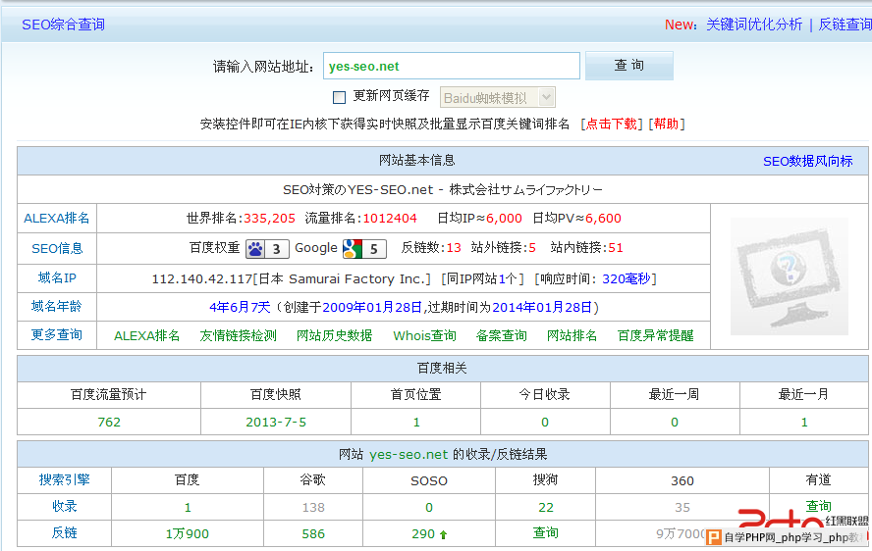Open the 百度异常提醒 link
872x551 pixels.
[655, 335]
